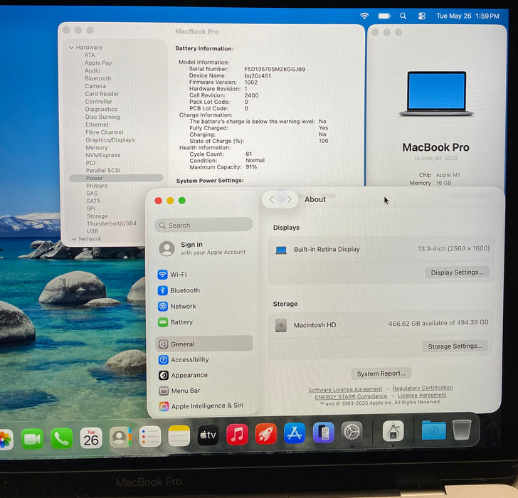
Task: Open the App Store from the Dock
Action: click(295, 433)
